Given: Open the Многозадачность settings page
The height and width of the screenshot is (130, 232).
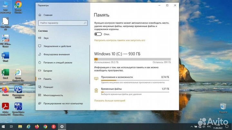Looking at the screenshot, I should pyautogui.click(x=53, y=95).
